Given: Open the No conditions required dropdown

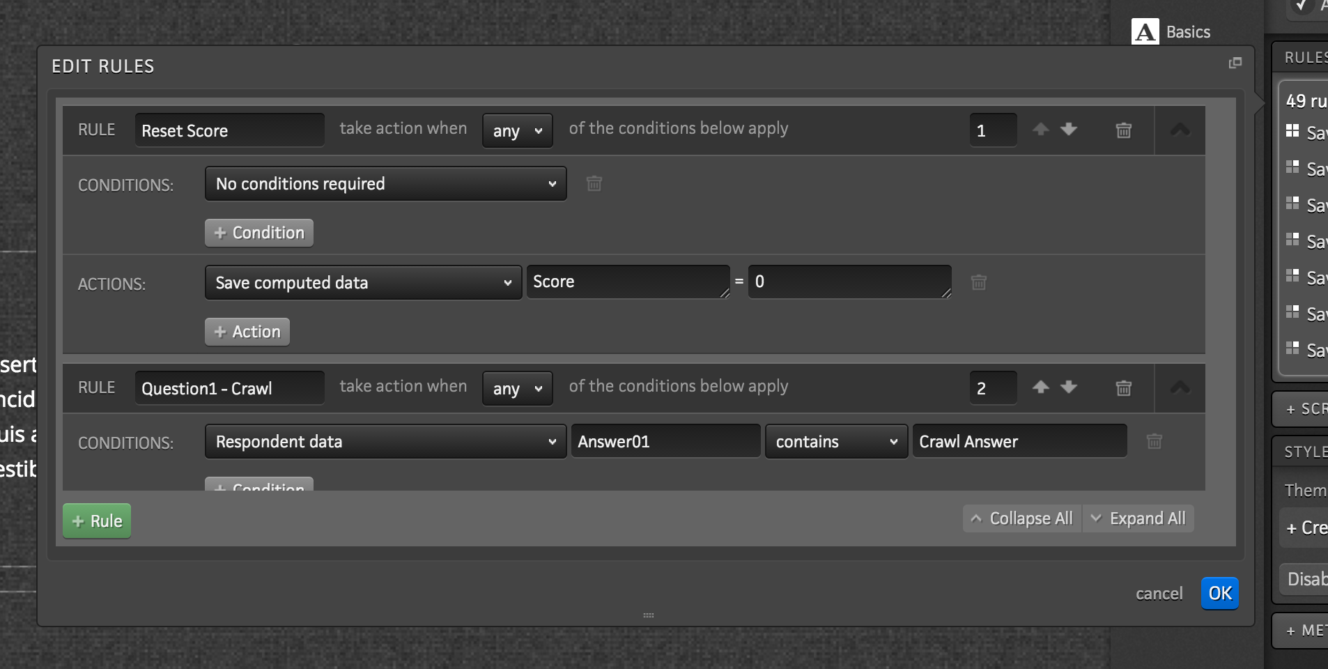Looking at the screenshot, I should click(x=385, y=184).
